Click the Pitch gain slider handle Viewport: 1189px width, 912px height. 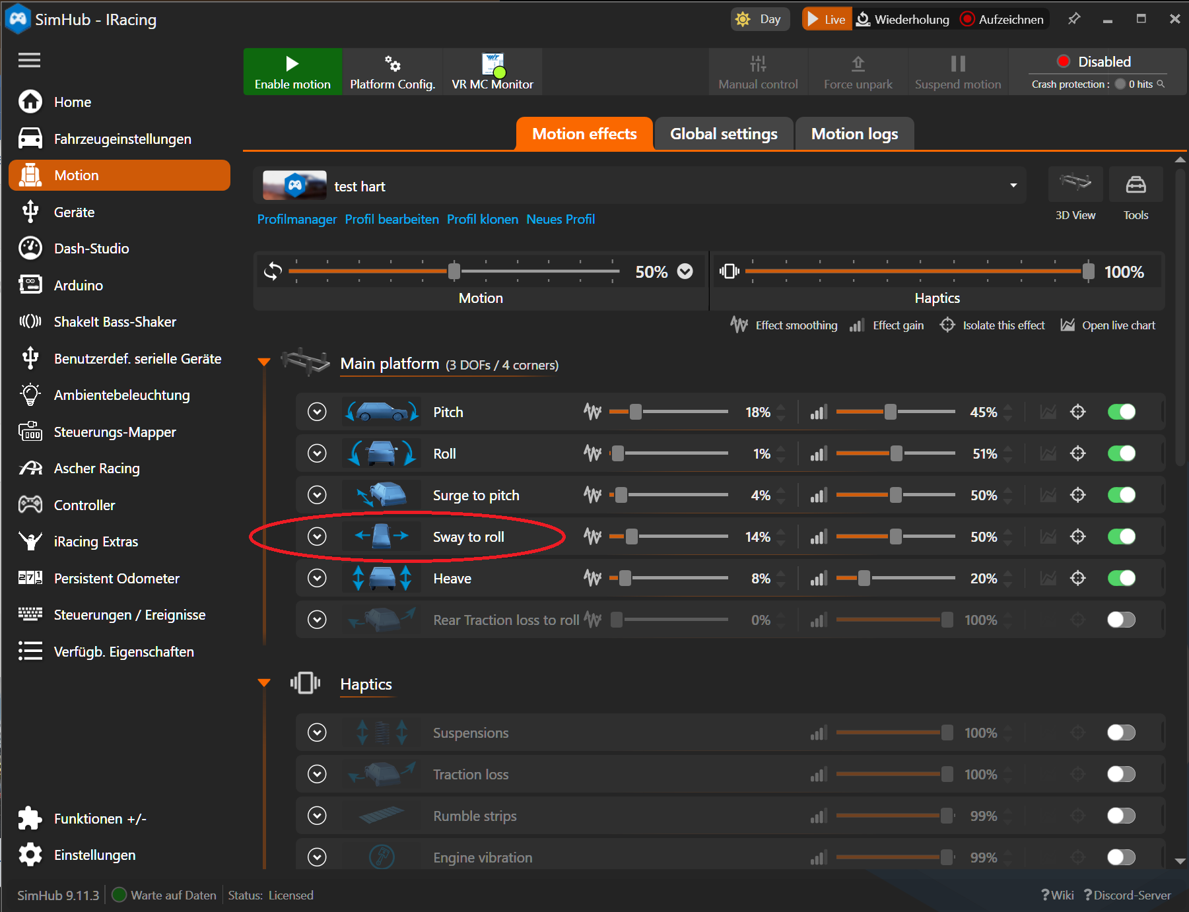click(x=891, y=412)
